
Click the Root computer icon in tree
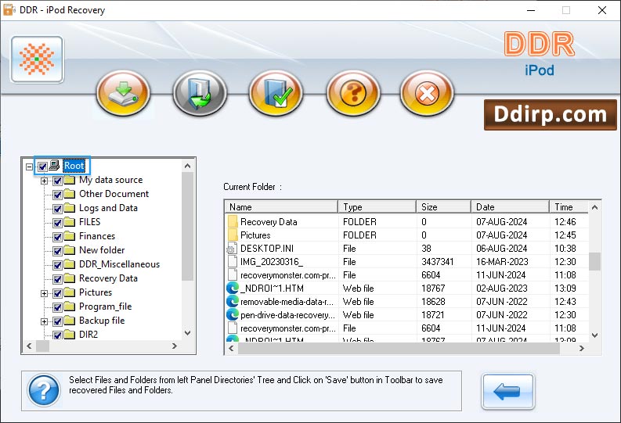point(54,166)
